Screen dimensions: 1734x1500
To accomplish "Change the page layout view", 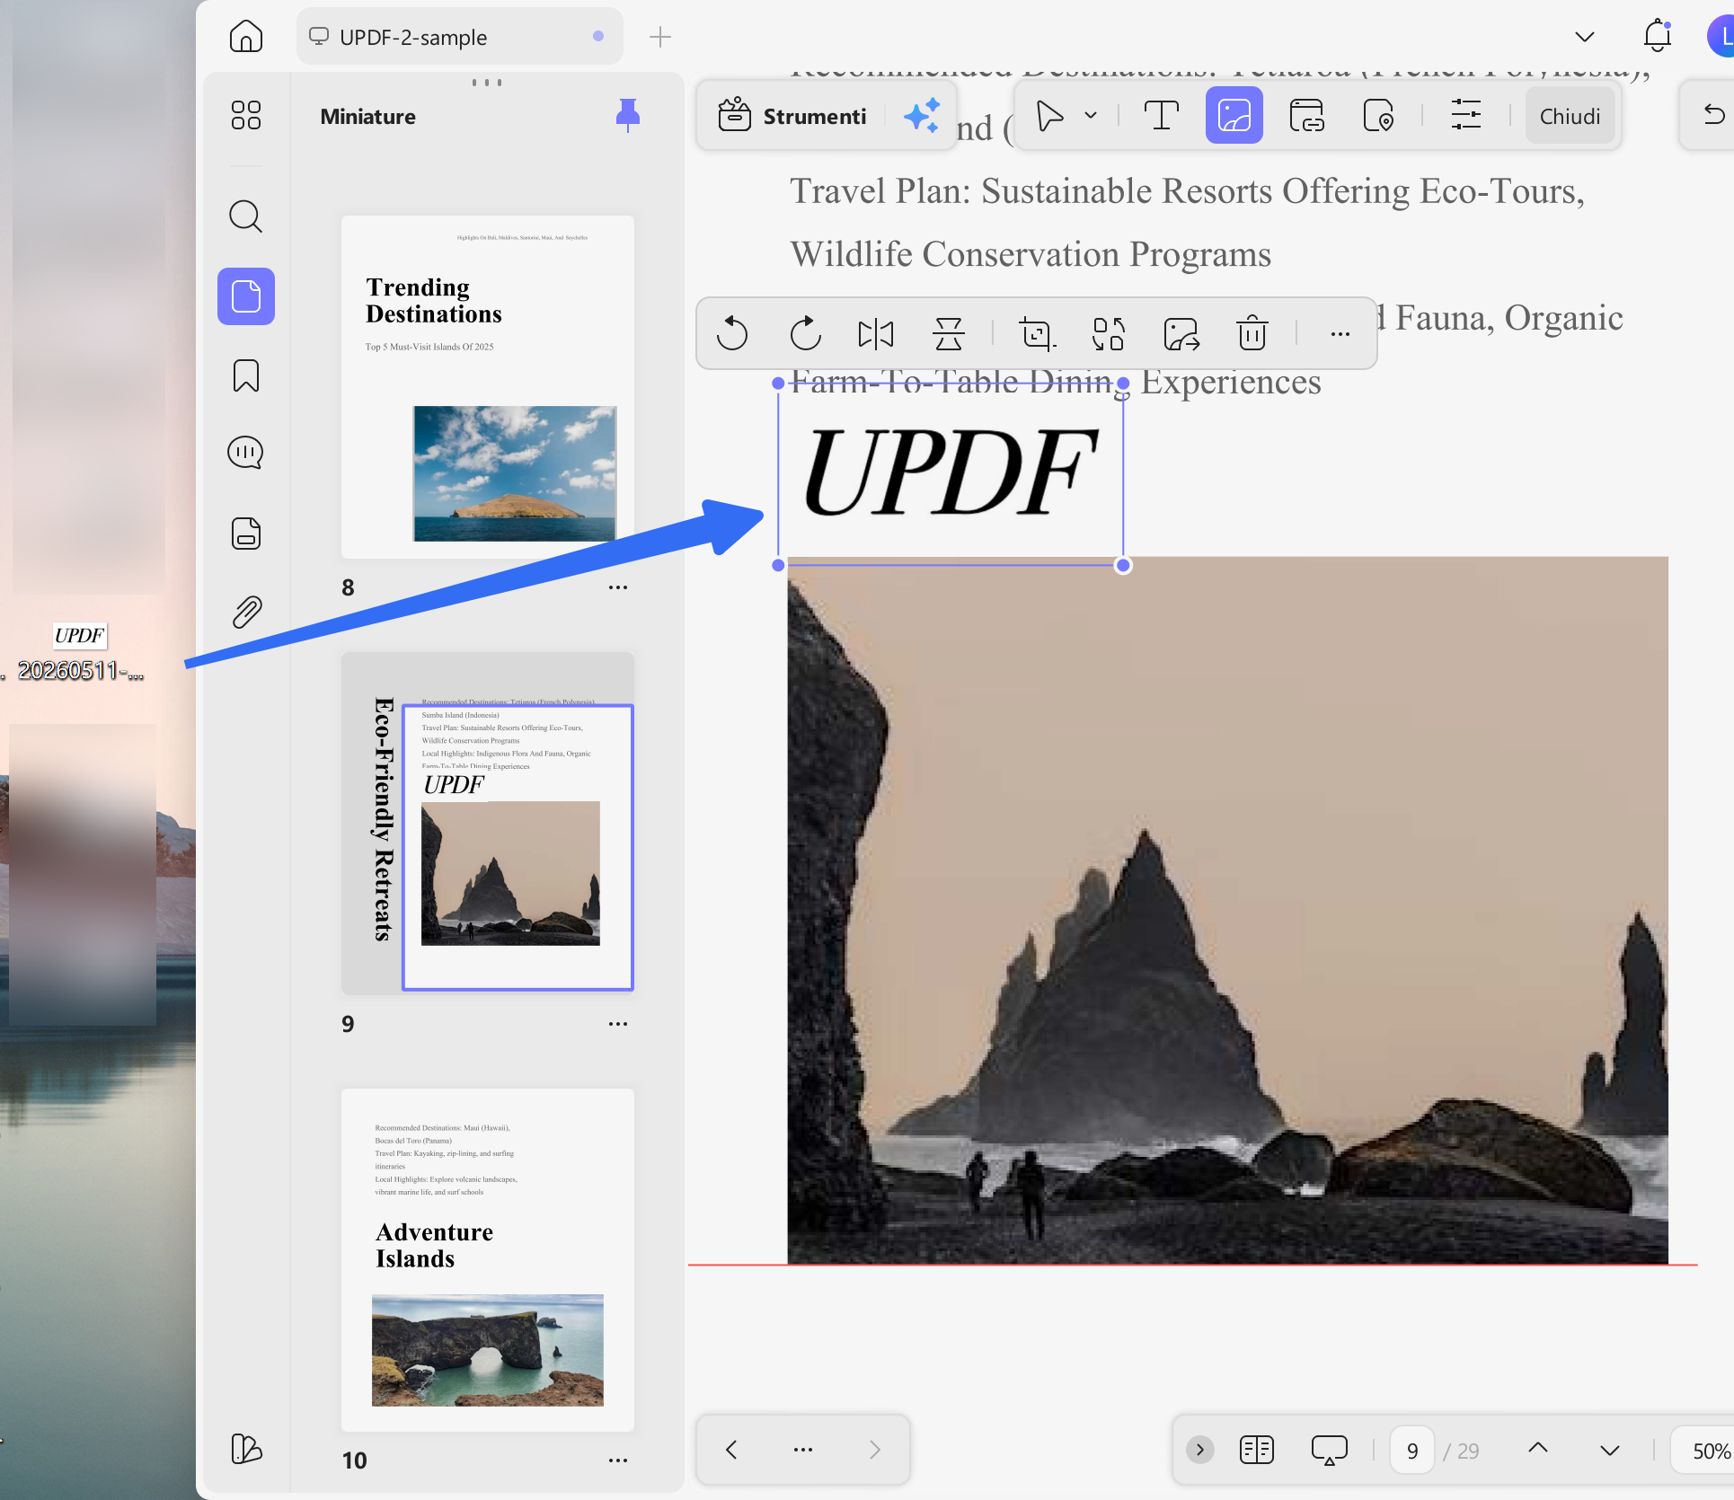I will [1256, 1450].
